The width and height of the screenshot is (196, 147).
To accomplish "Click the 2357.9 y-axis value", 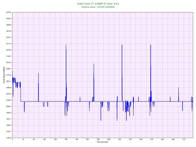I will [9, 94].
